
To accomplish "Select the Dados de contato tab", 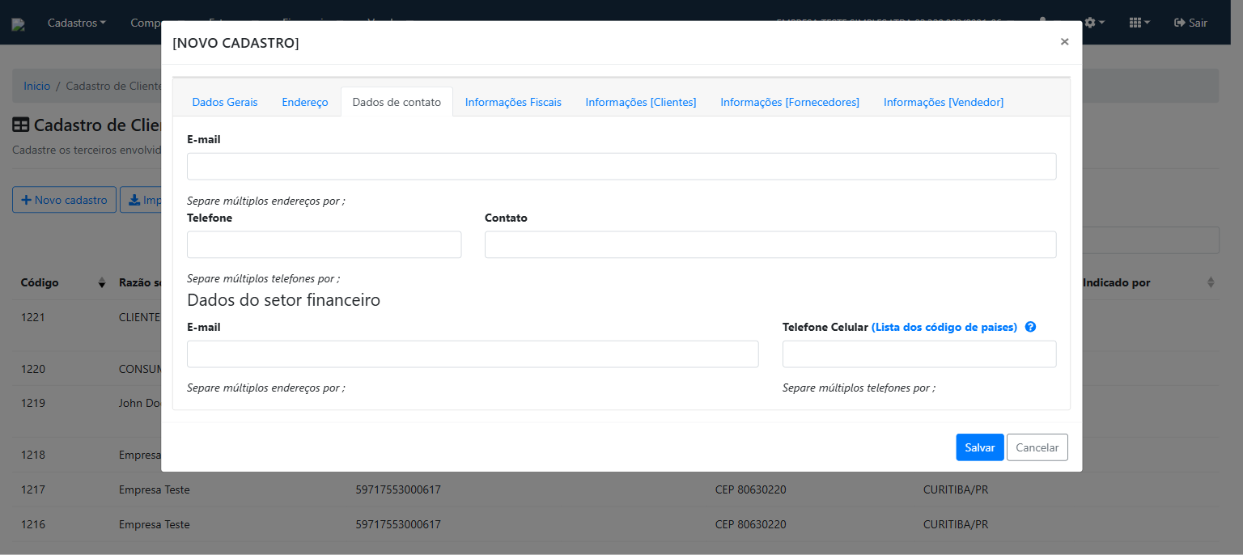I will click(397, 102).
